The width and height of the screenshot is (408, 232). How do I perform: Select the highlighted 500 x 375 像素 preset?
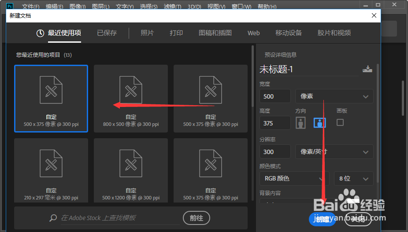pos(51,99)
